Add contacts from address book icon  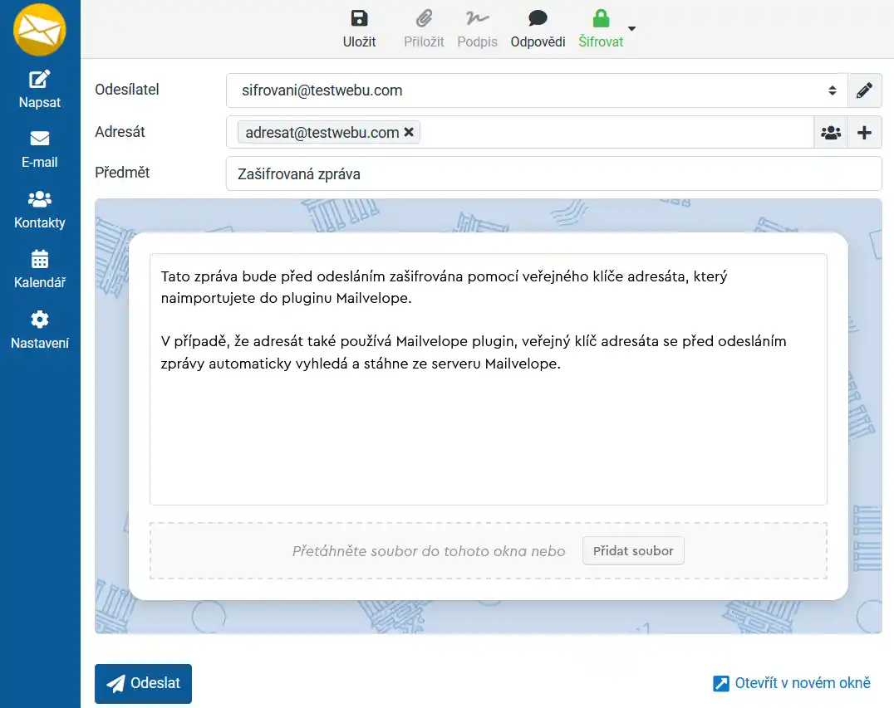click(x=831, y=132)
